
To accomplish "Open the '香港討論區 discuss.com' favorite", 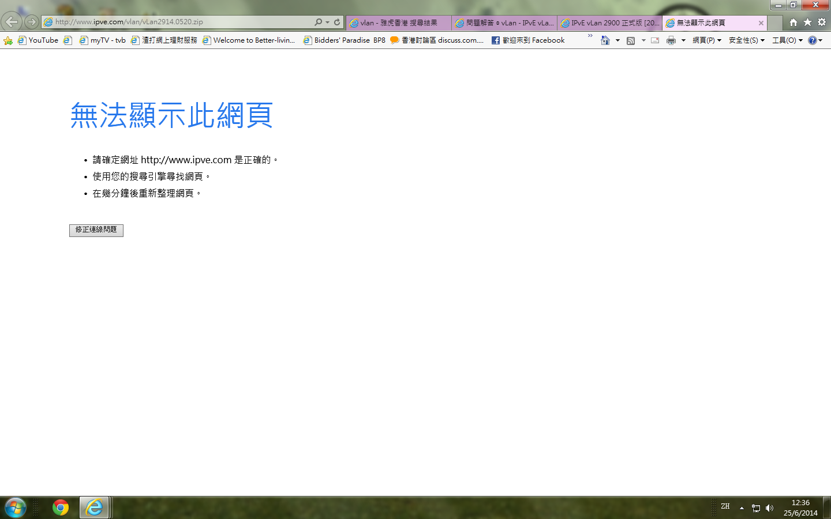I will tap(437, 40).
